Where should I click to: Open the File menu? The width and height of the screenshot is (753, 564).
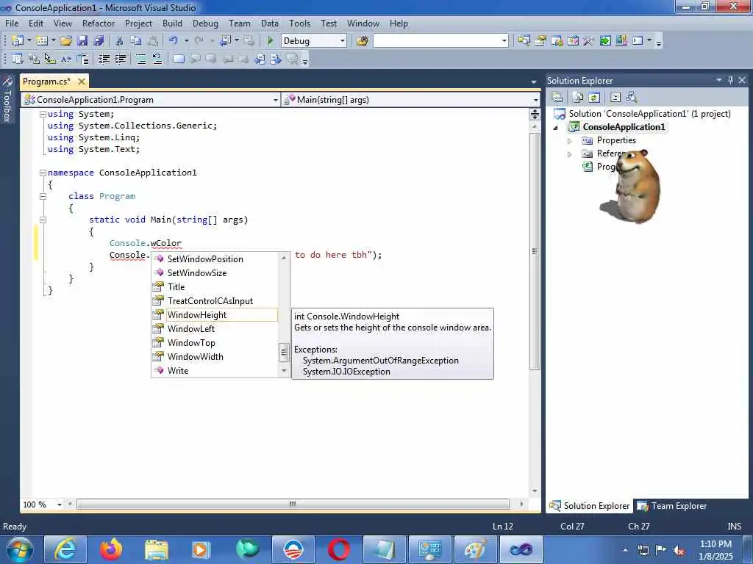[12, 23]
